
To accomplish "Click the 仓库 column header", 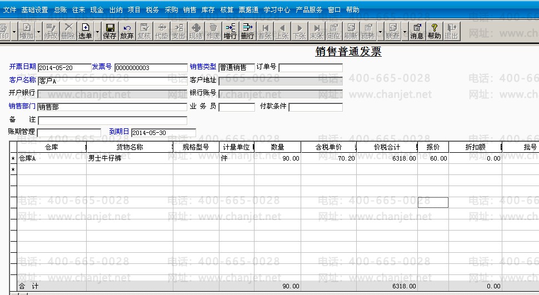I will 52,147.
